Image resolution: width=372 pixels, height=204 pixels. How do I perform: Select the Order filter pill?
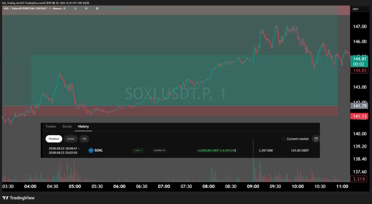click(x=71, y=139)
